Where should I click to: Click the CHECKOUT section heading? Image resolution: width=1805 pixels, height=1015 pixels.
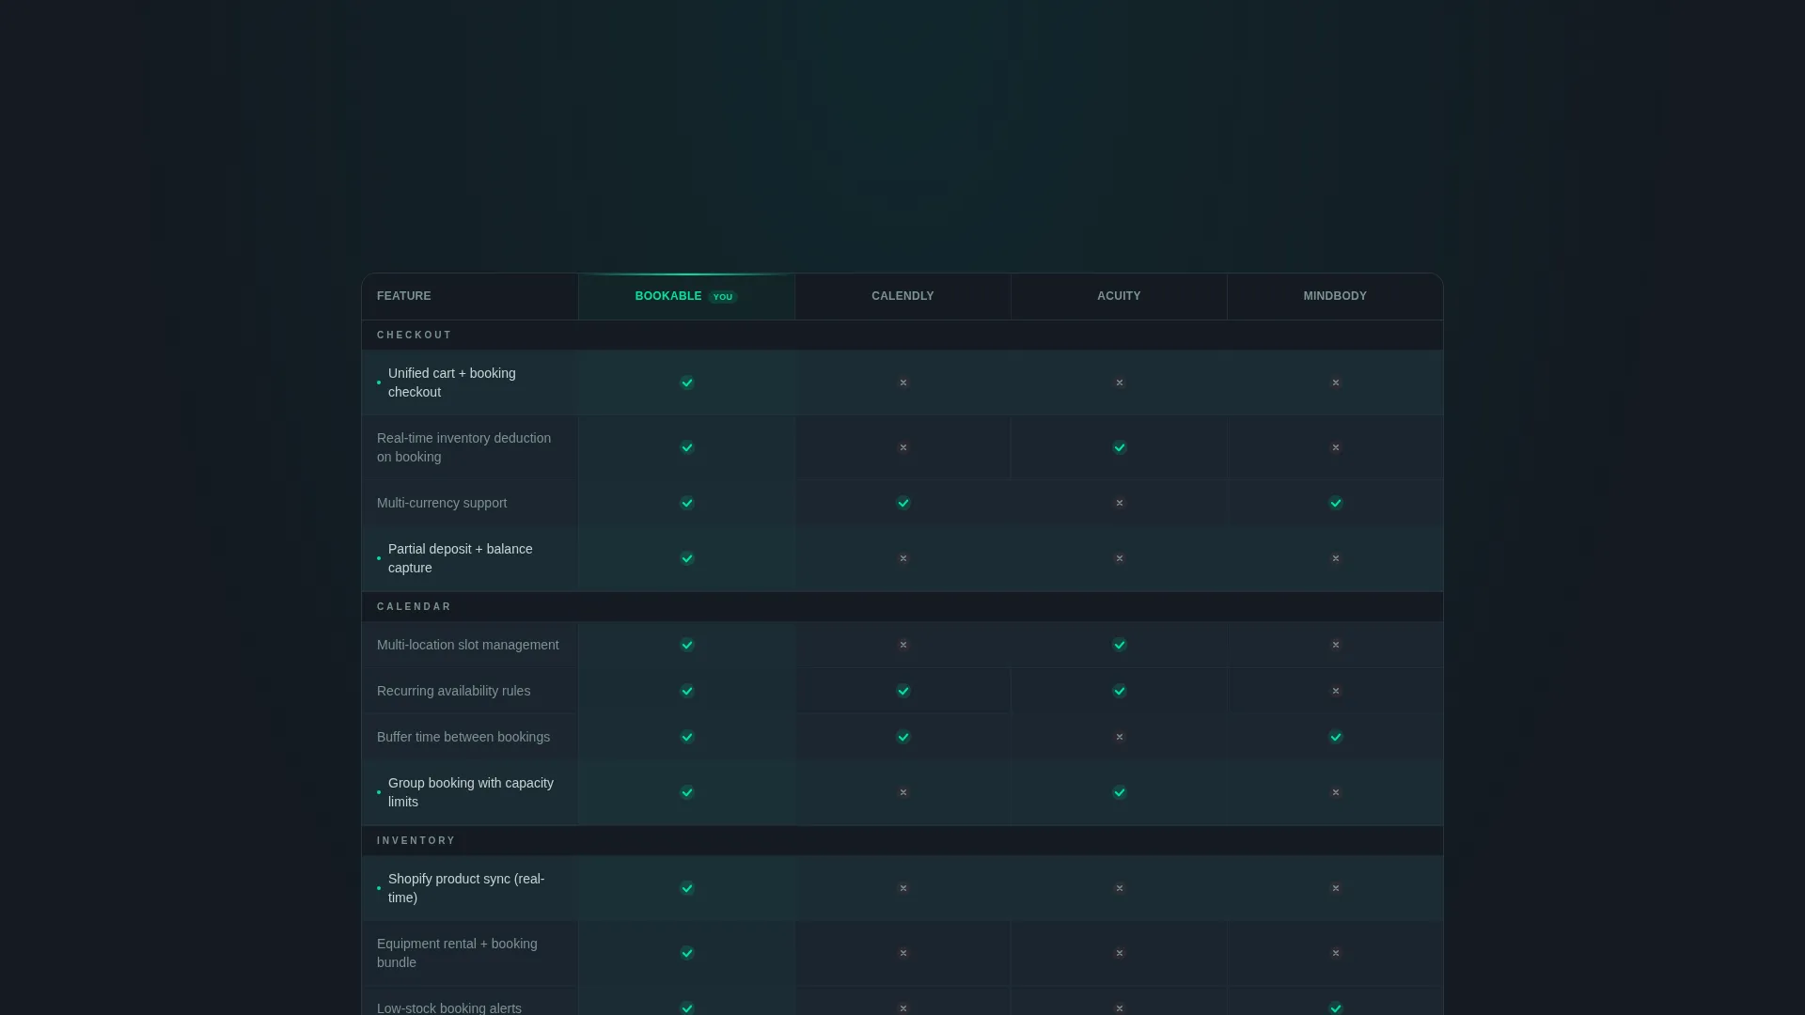415,336
